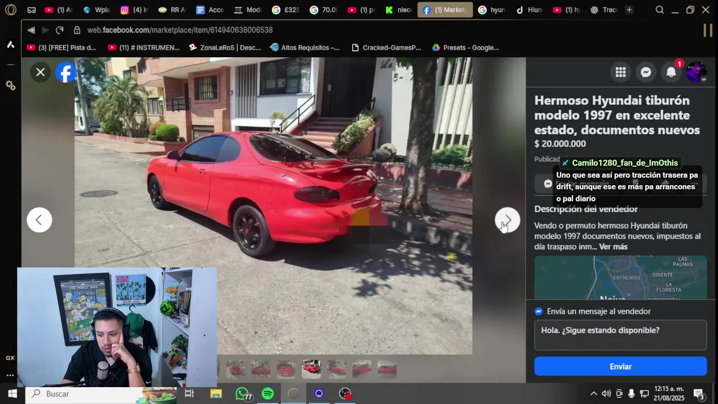Go back in browser history
Image resolution: width=718 pixels, height=404 pixels.
[x=31, y=30]
